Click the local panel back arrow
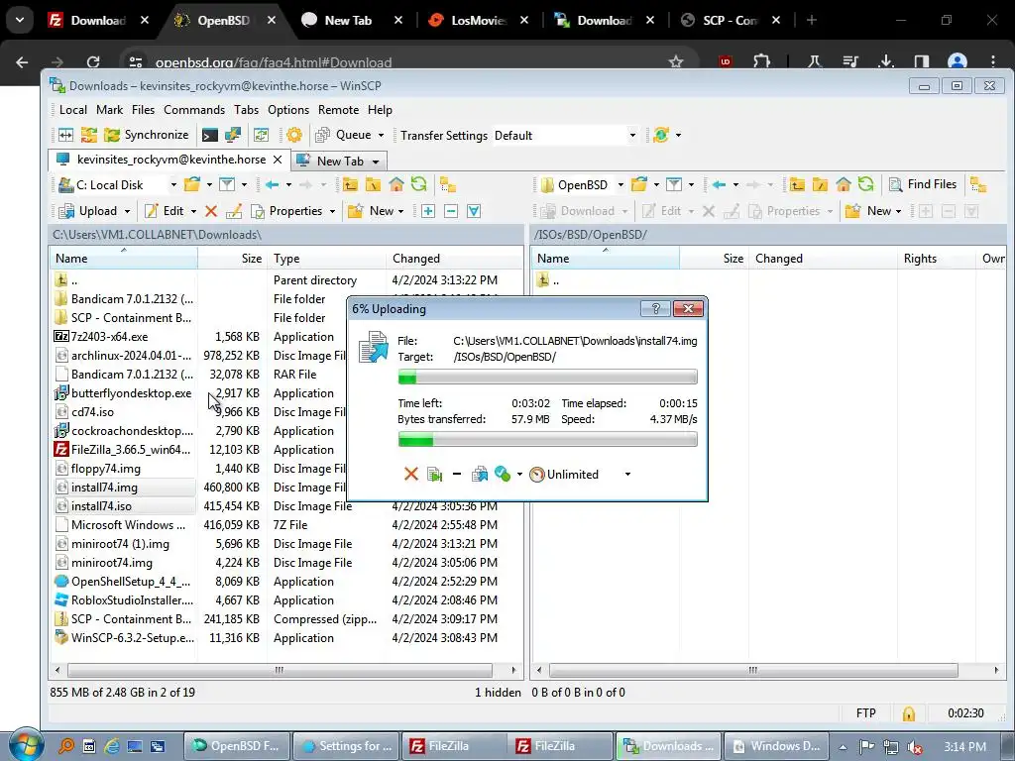This screenshot has height=761, width=1015. [272, 185]
